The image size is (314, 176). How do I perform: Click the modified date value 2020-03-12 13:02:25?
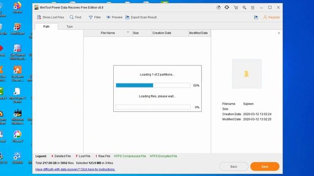(257, 119)
